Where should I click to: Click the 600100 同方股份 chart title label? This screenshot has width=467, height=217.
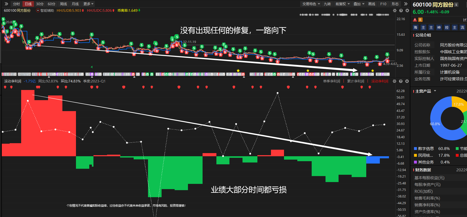(17, 10)
